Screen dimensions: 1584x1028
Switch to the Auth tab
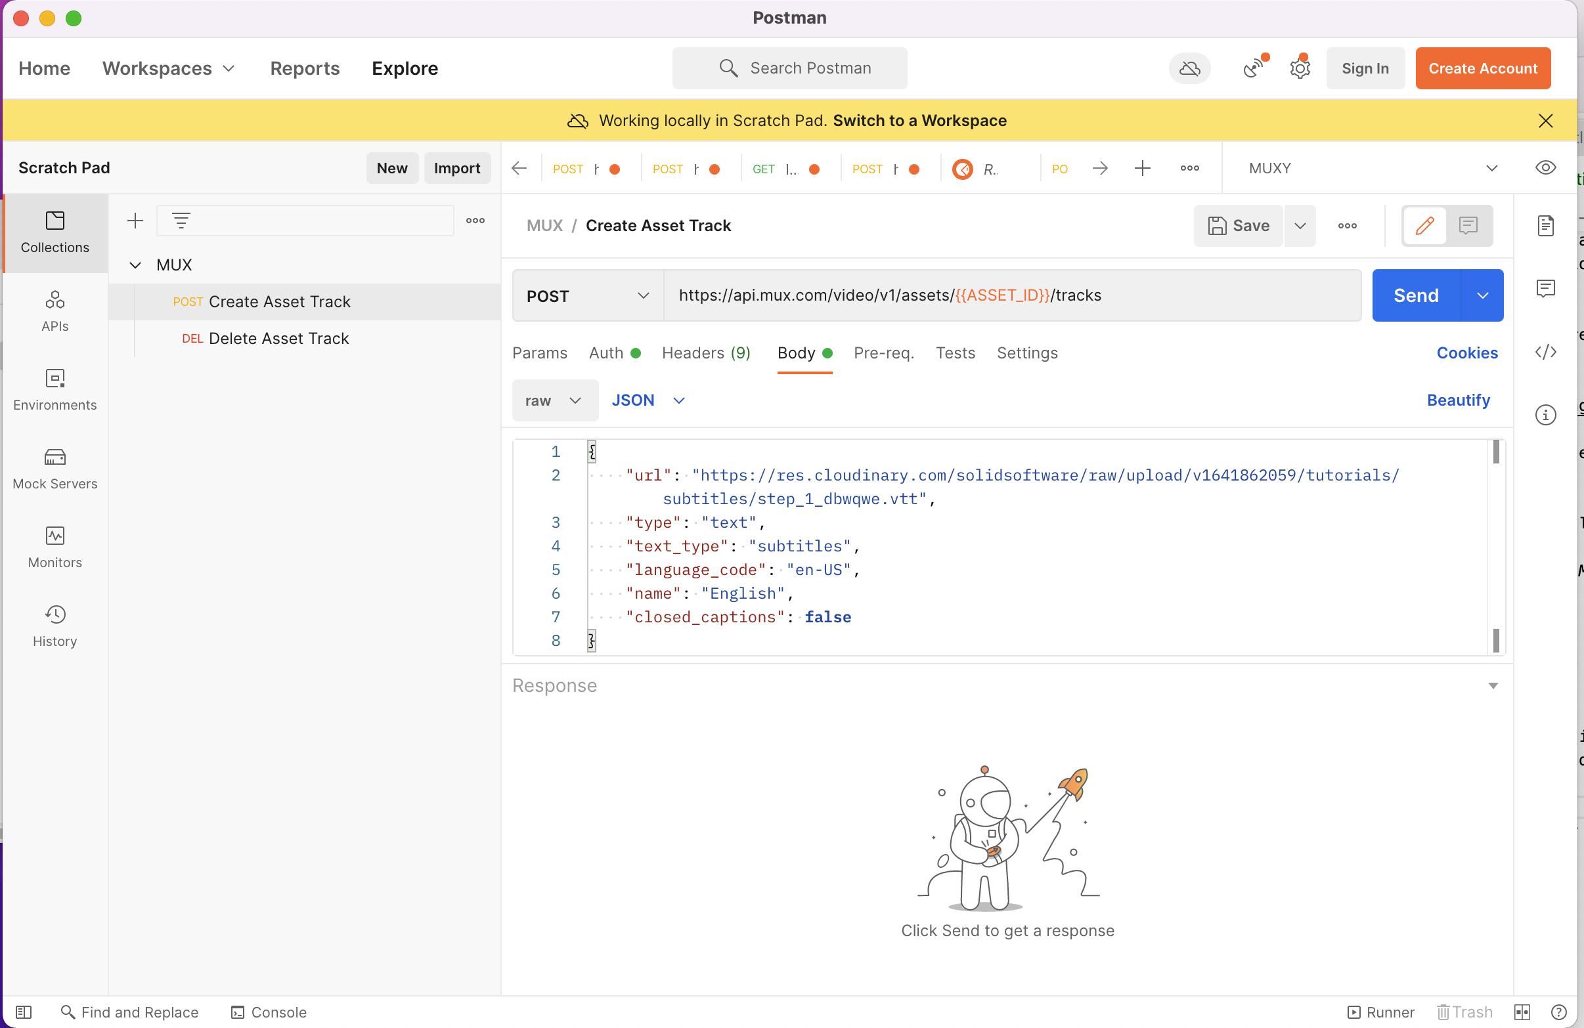[614, 353]
